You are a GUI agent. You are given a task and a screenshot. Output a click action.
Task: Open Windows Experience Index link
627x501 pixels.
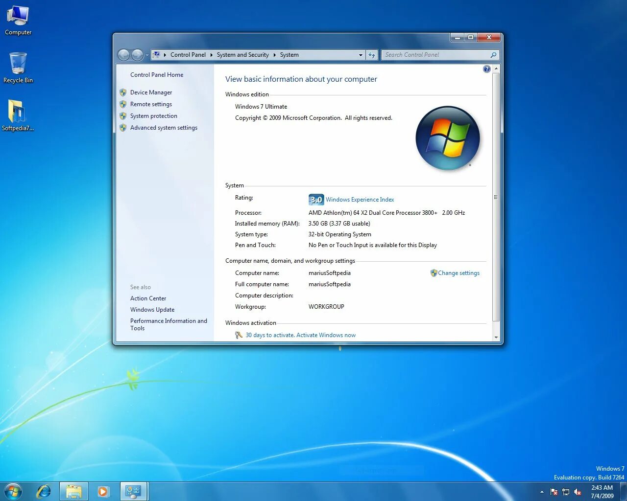pos(360,200)
